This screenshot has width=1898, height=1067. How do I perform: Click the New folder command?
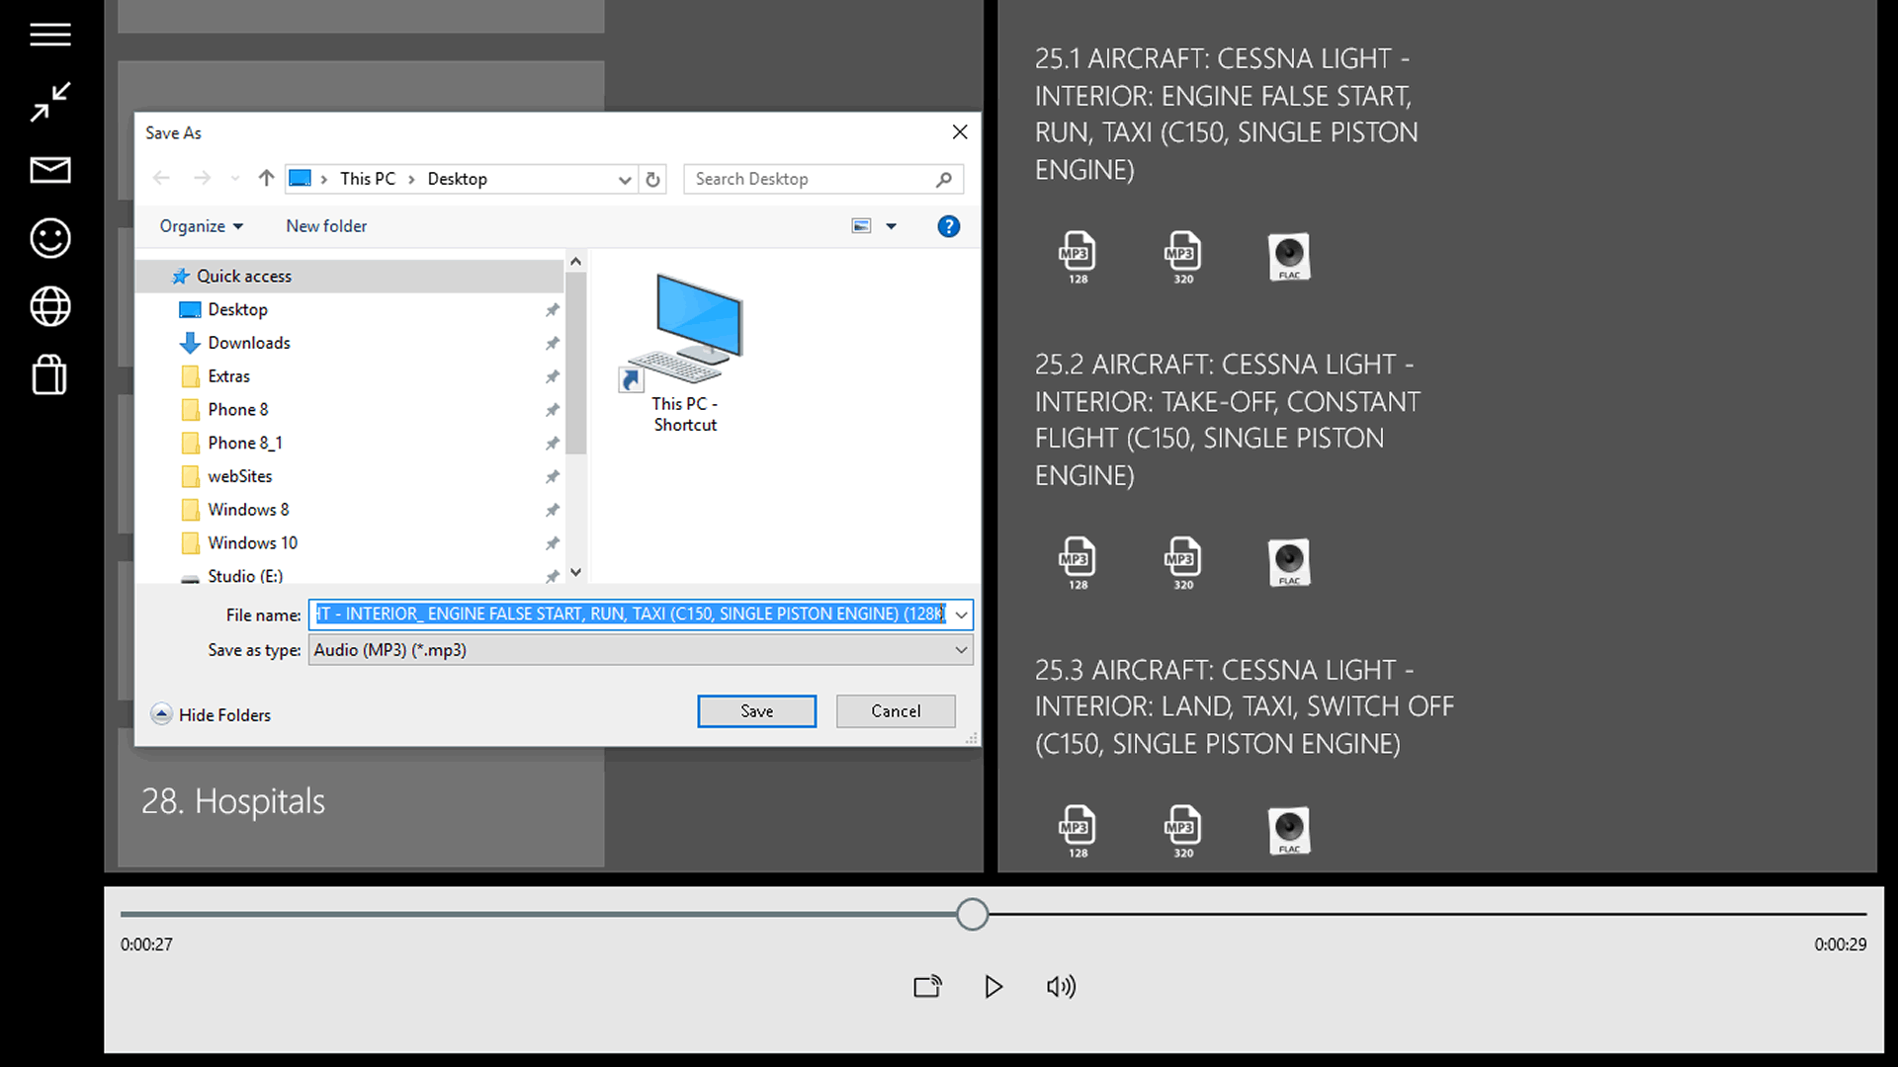tap(326, 226)
